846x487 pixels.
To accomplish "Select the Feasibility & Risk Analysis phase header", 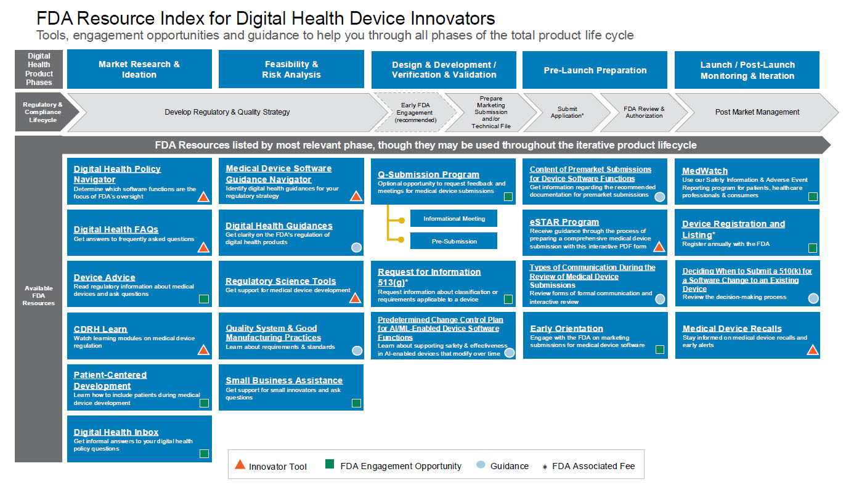I will click(x=291, y=69).
